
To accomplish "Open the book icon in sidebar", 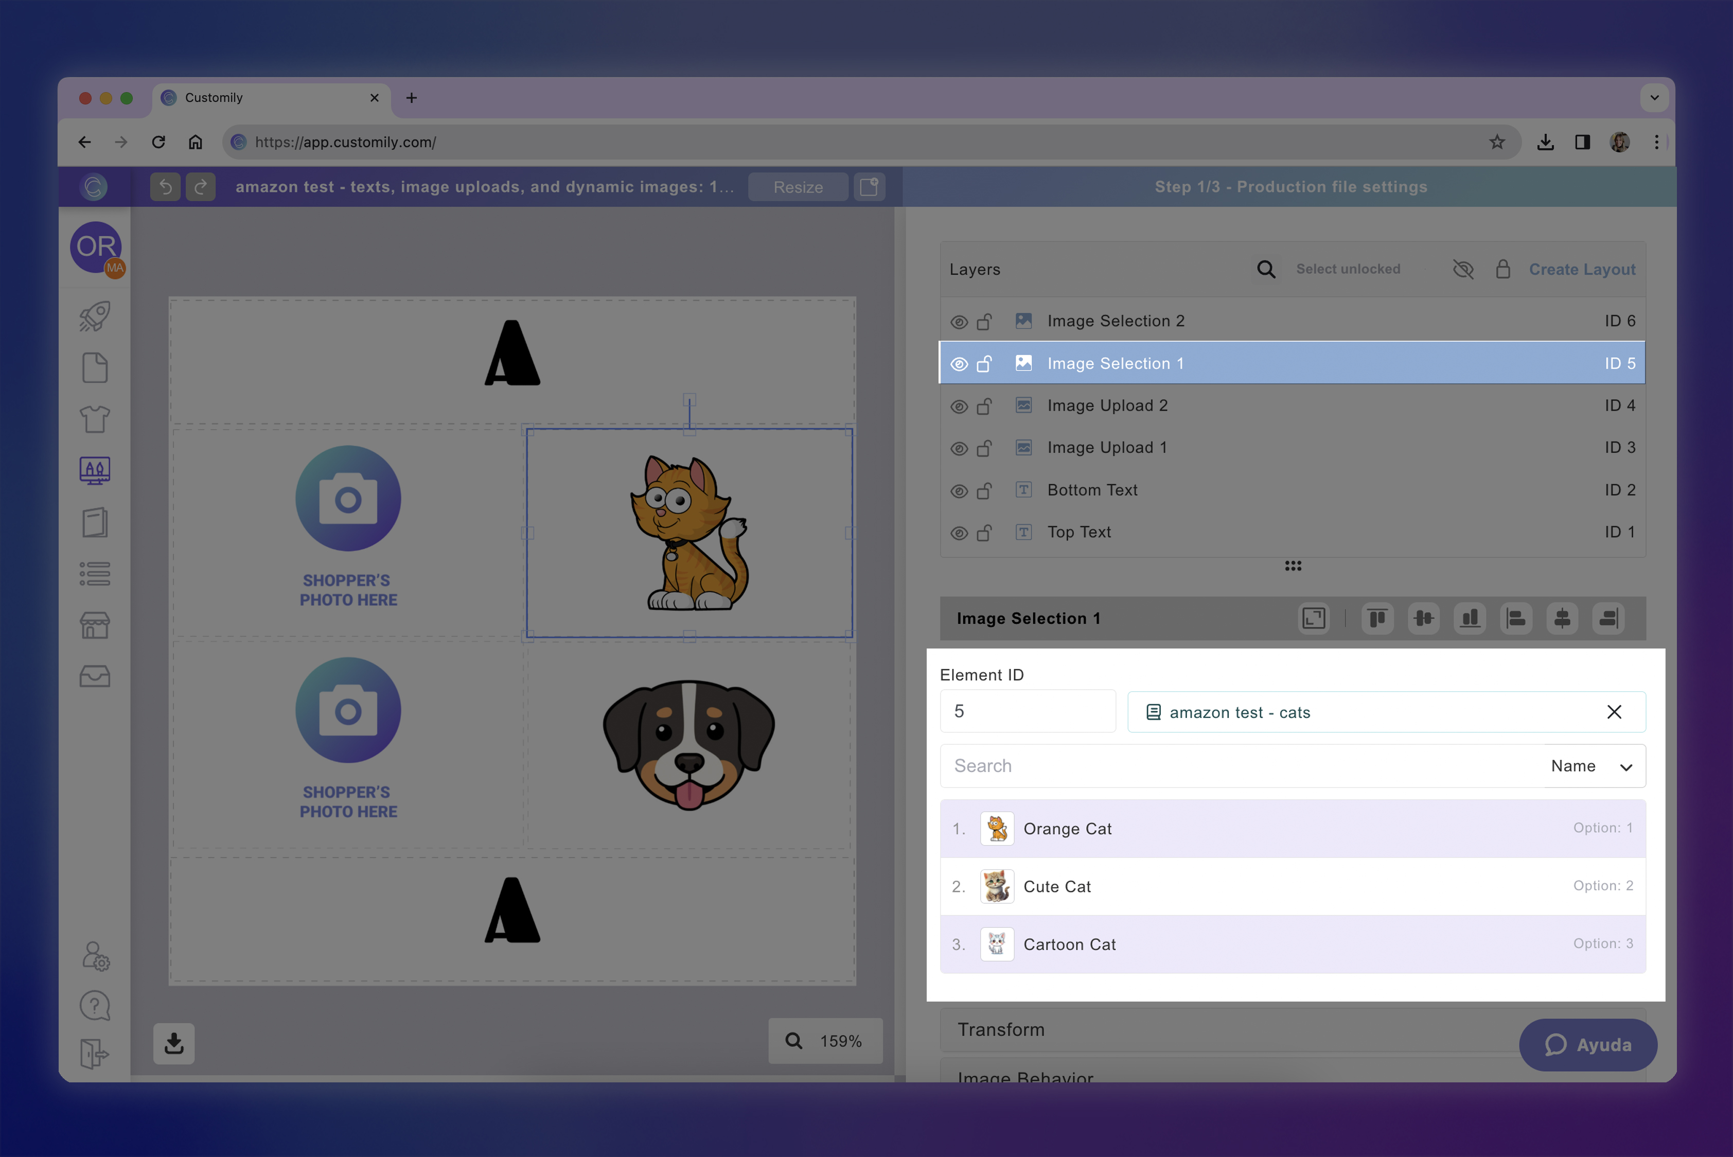I will click(95, 522).
